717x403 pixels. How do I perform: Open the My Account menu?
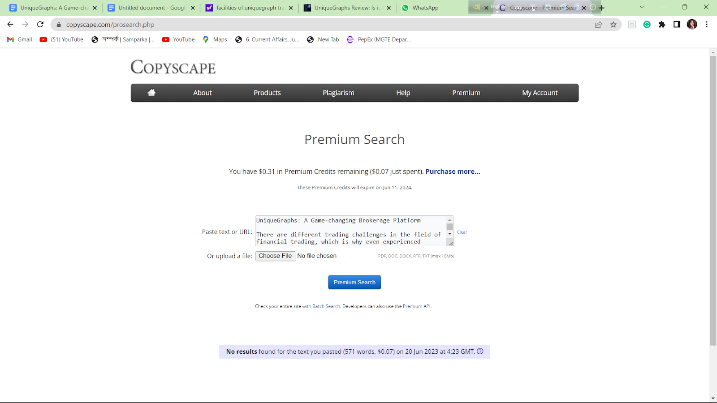[x=540, y=93]
